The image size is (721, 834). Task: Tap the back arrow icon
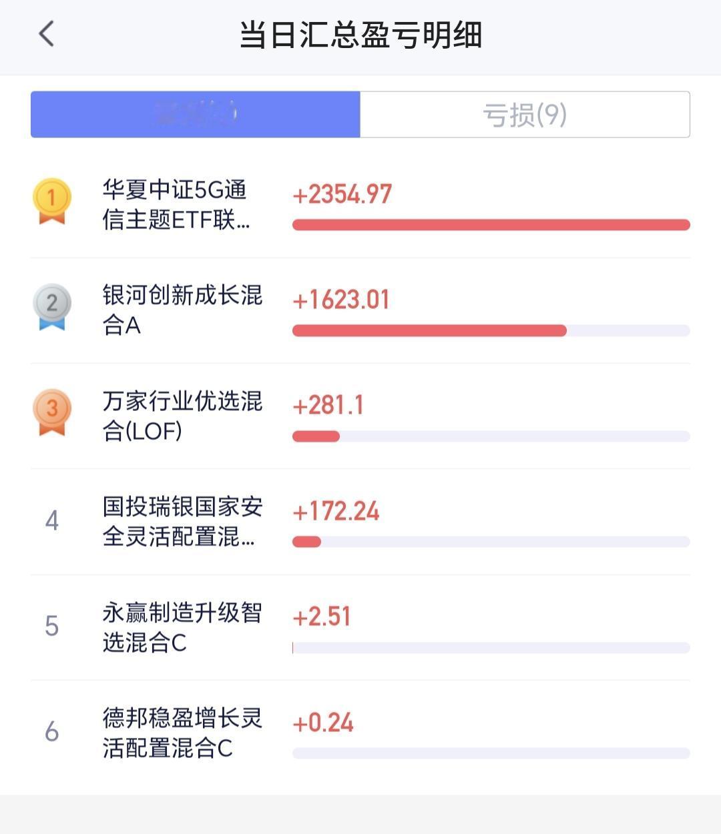[46, 33]
